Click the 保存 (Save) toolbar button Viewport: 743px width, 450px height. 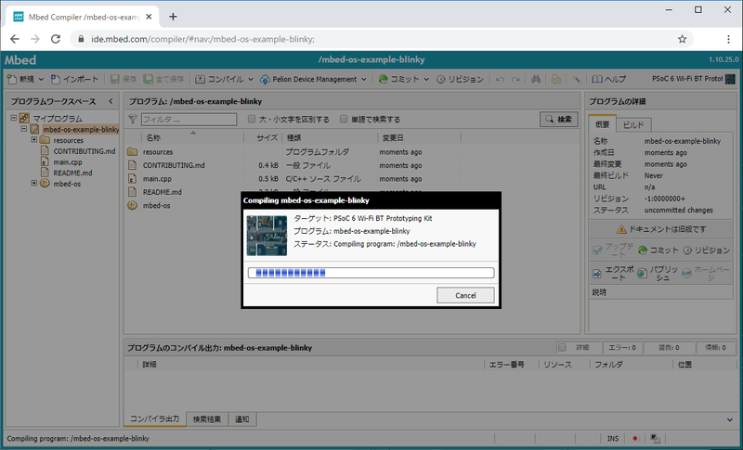pyautogui.click(x=124, y=79)
